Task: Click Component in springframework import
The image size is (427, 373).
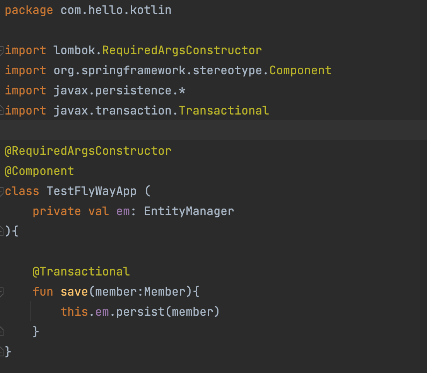Action: pos(301,70)
